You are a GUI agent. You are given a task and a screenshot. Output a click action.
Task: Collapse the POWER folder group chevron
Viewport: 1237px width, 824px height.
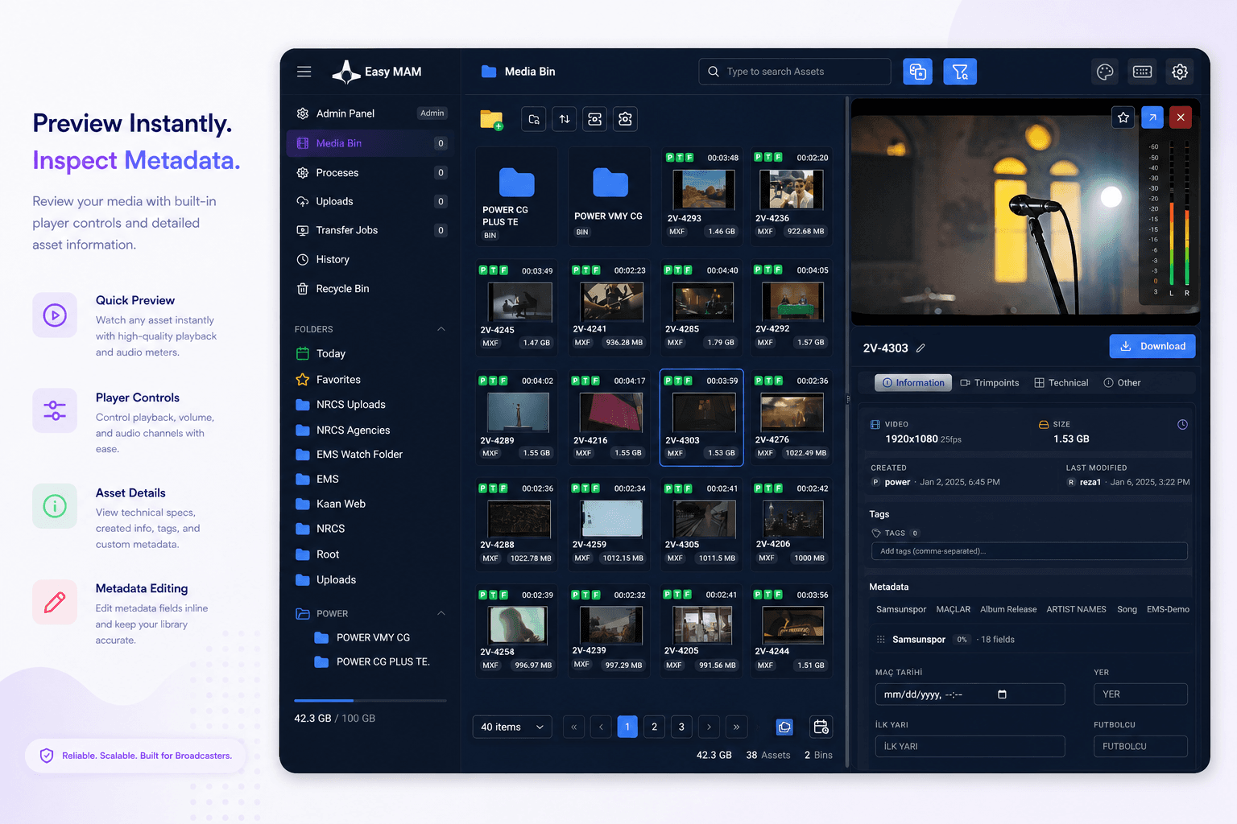coord(441,613)
